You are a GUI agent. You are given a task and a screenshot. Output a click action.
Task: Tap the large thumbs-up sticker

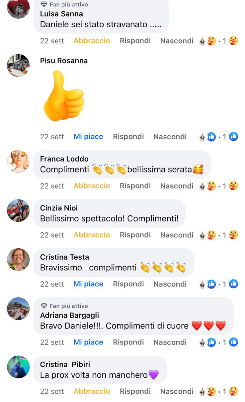[64, 96]
